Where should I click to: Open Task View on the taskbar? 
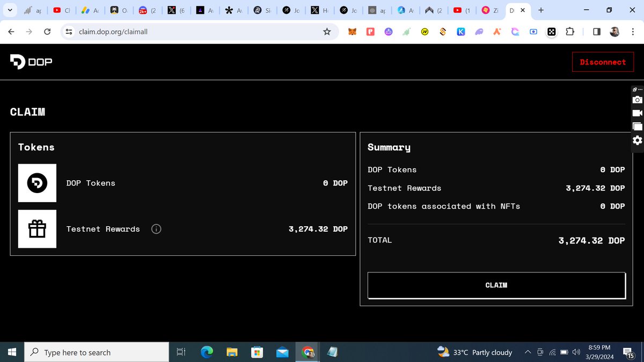pyautogui.click(x=181, y=352)
